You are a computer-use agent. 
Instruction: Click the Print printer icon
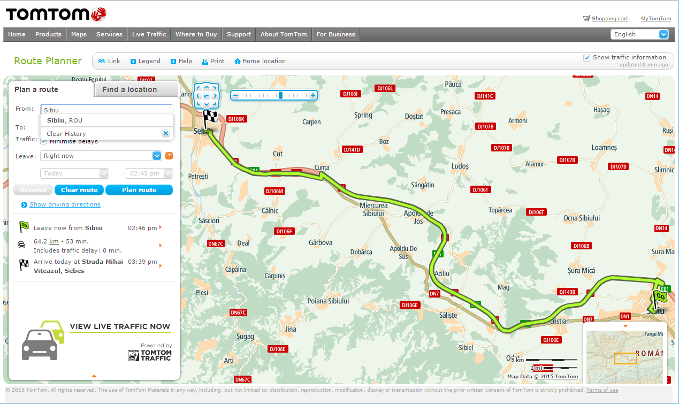click(204, 62)
